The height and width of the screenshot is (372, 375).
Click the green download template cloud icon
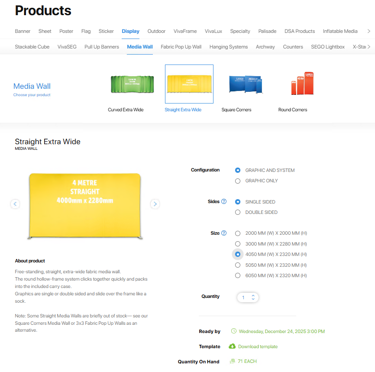(232, 346)
